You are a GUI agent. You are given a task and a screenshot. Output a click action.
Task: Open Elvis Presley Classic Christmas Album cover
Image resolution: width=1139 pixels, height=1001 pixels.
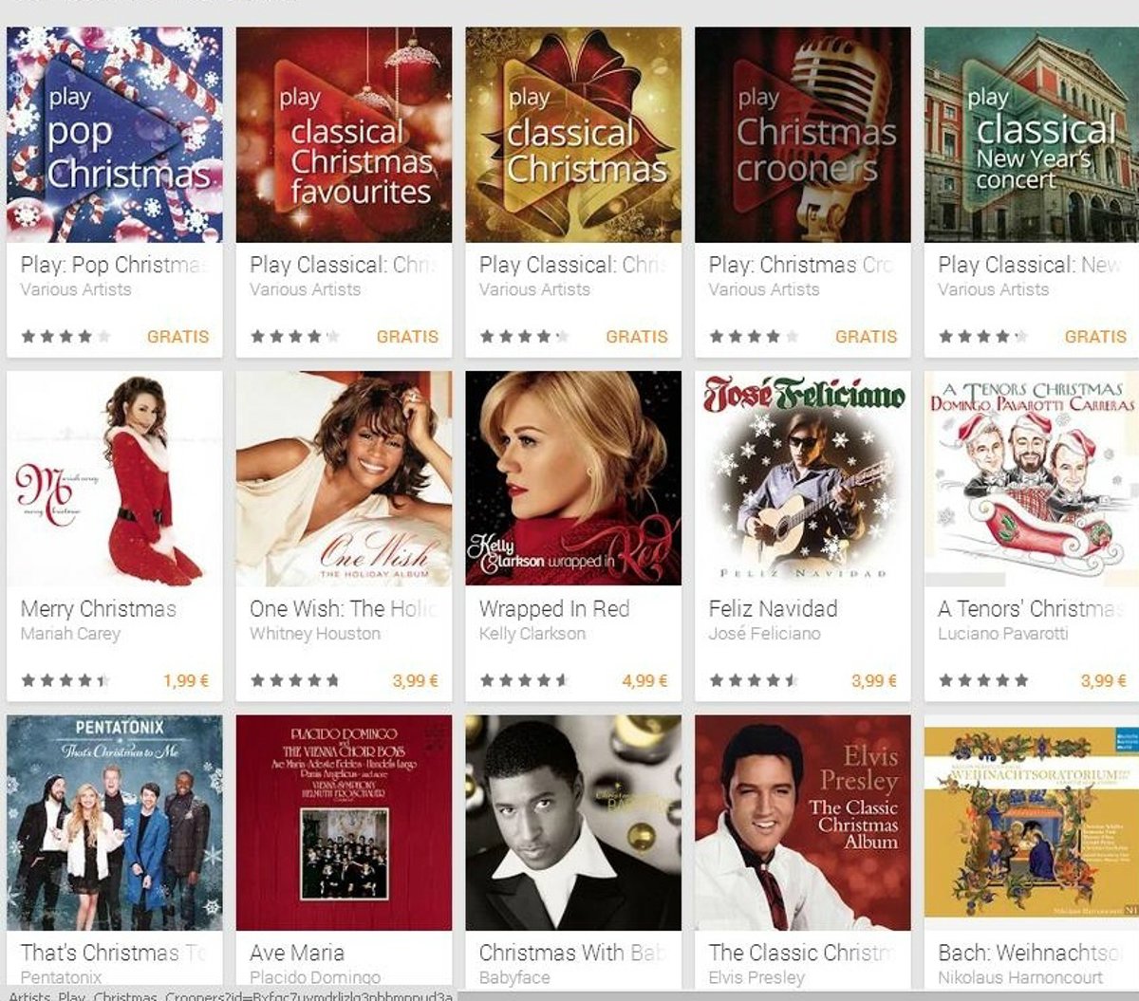(x=803, y=823)
